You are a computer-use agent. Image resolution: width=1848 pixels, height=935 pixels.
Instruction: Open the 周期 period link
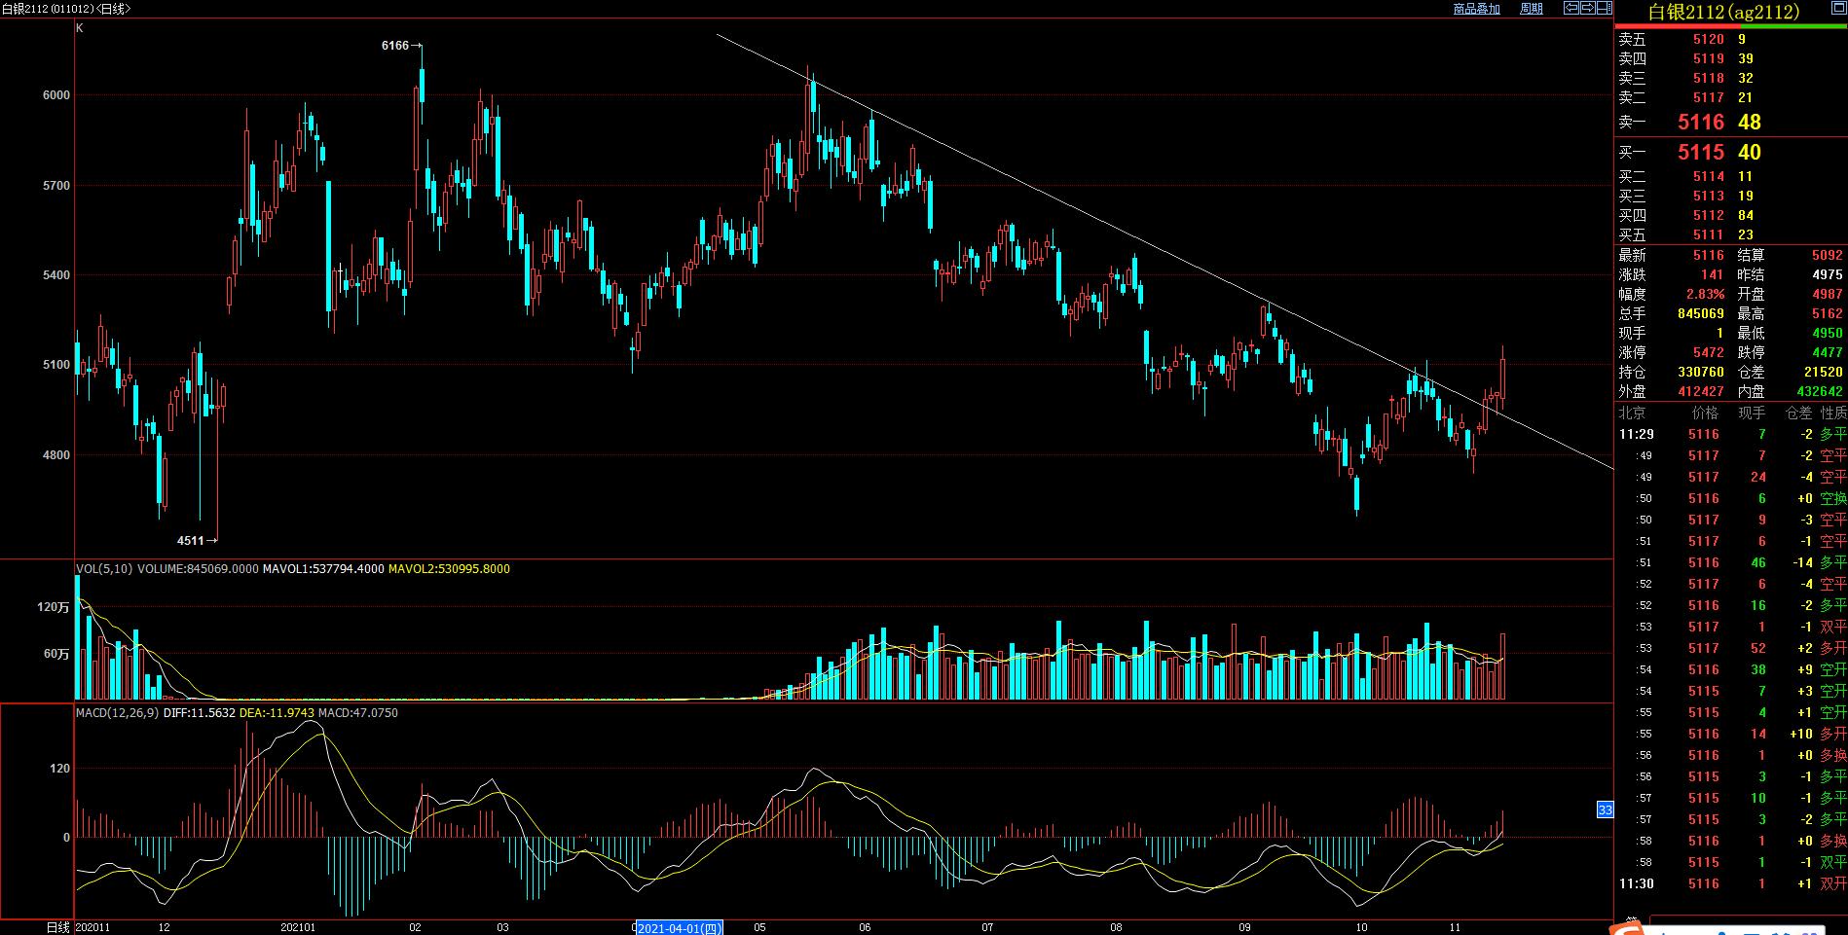coord(1532,9)
